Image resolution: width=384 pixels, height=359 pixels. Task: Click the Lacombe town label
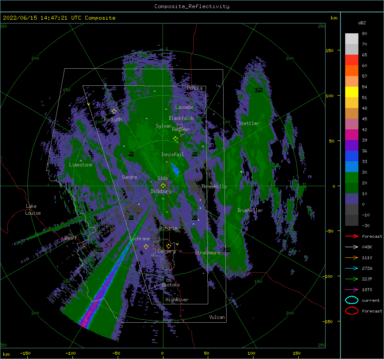point(184,107)
